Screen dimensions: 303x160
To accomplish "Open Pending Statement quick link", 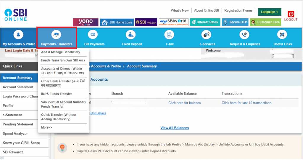I will 19,124.
